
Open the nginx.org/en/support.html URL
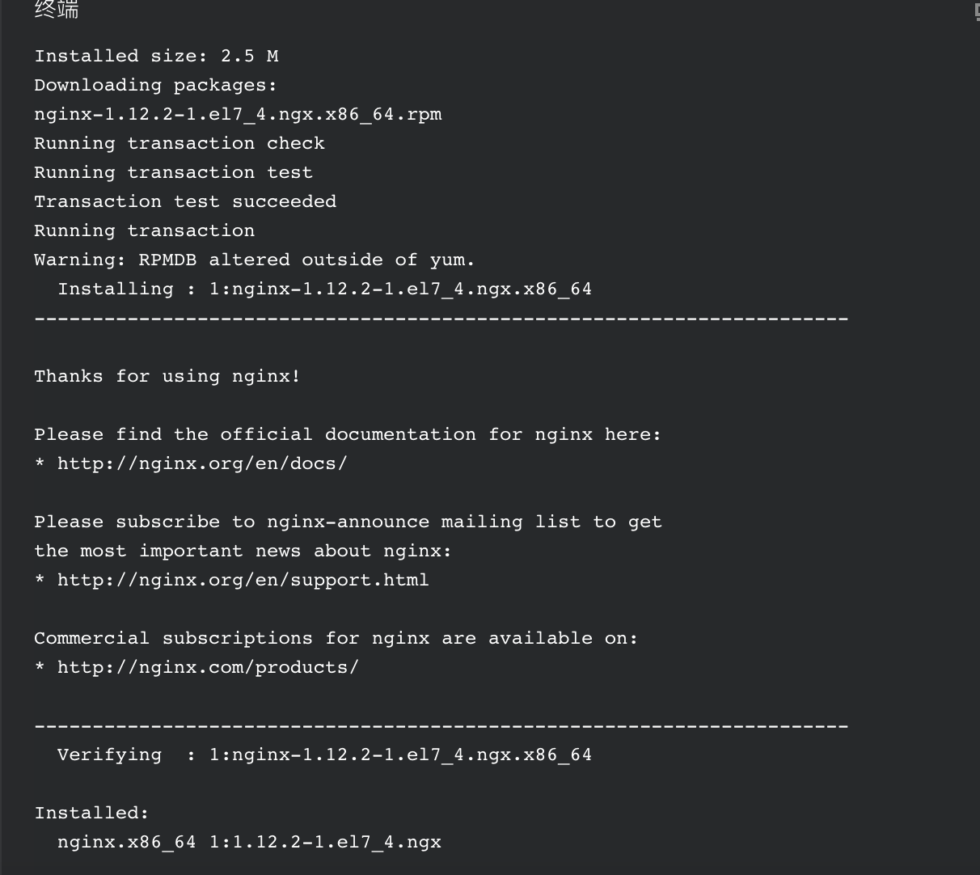pyautogui.click(x=243, y=580)
